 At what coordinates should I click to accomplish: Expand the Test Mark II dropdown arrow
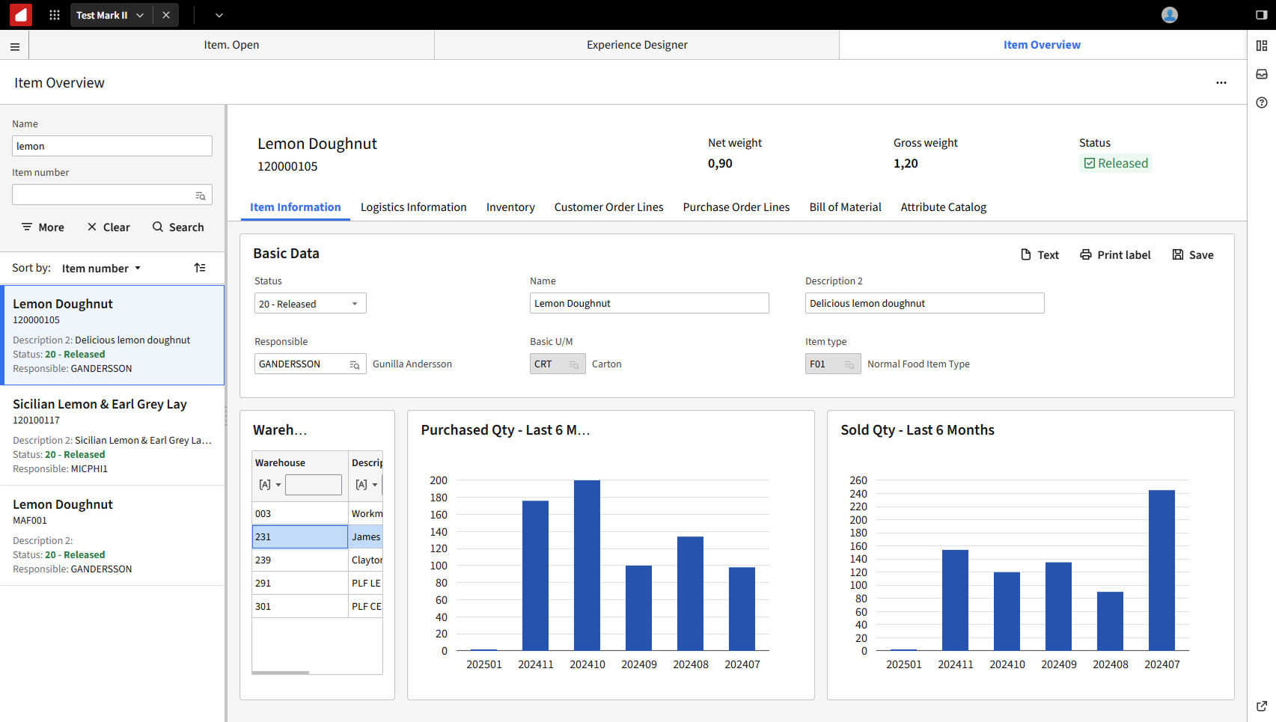pos(140,15)
